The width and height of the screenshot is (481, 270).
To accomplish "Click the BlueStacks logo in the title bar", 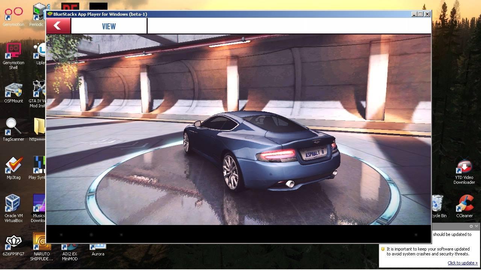I will pos(50,14).
